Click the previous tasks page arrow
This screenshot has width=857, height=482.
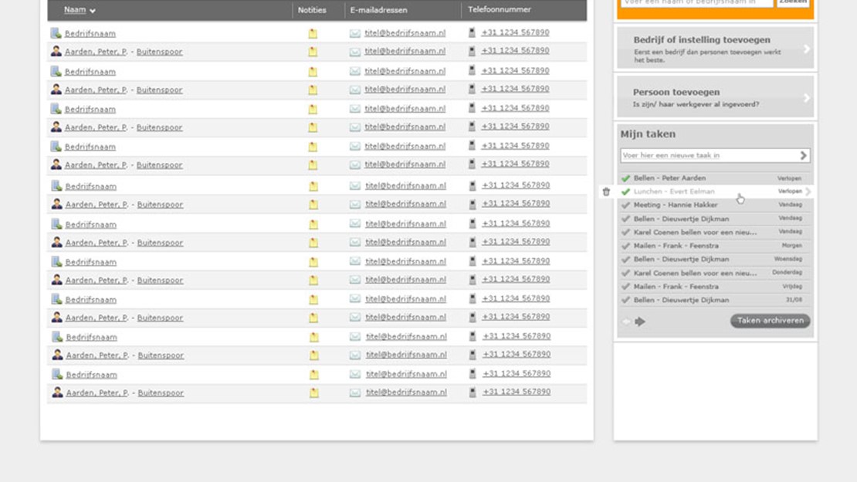tap(626, 321)
